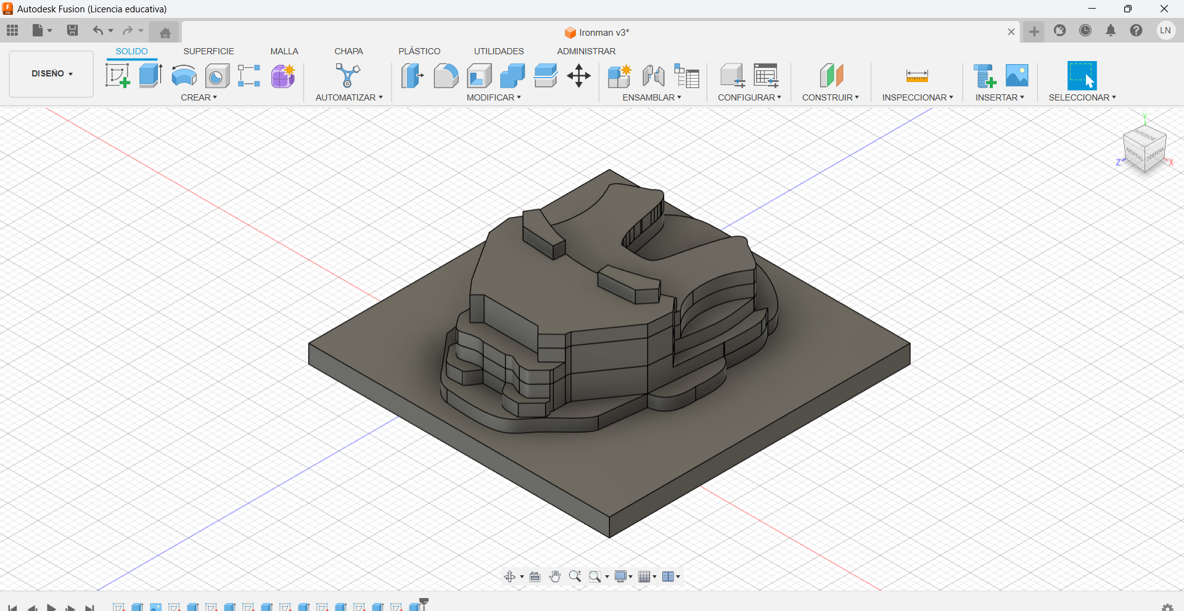
Task: Expand the Construir menu
Action: point(831,97)
